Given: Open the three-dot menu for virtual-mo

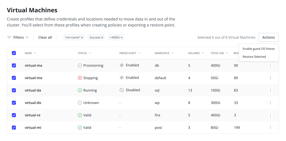Looking at the screenshot, I should (x=270, y=78).
